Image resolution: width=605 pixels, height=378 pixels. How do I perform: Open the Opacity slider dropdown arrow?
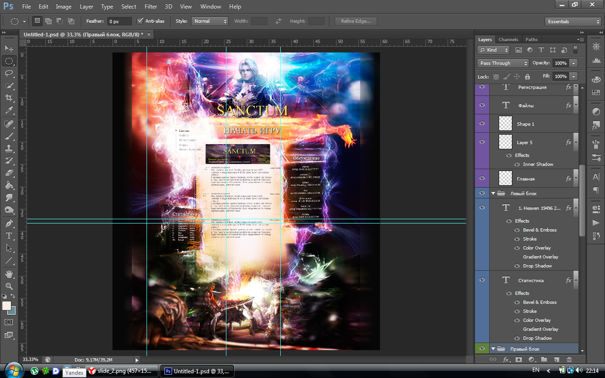pos(574,63)
